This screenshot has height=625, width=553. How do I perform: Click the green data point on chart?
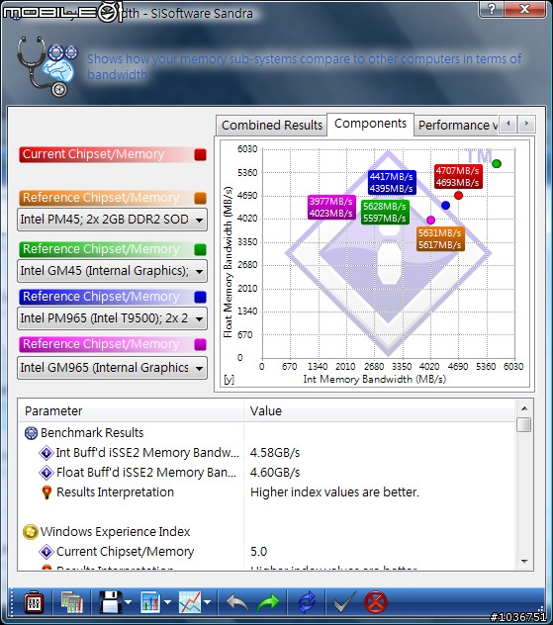[497, 163]
